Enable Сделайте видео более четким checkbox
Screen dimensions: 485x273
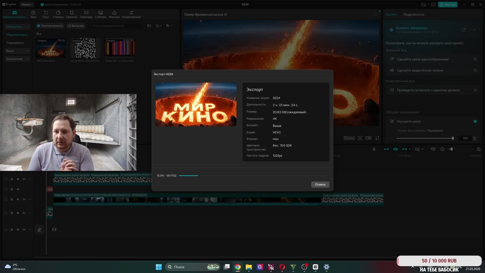click(x=475, y=70)
